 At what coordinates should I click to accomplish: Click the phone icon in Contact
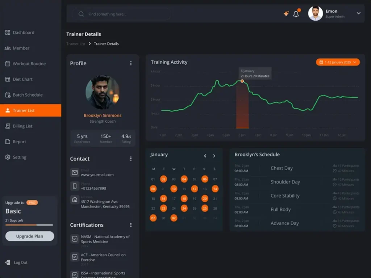coord(75,186)
